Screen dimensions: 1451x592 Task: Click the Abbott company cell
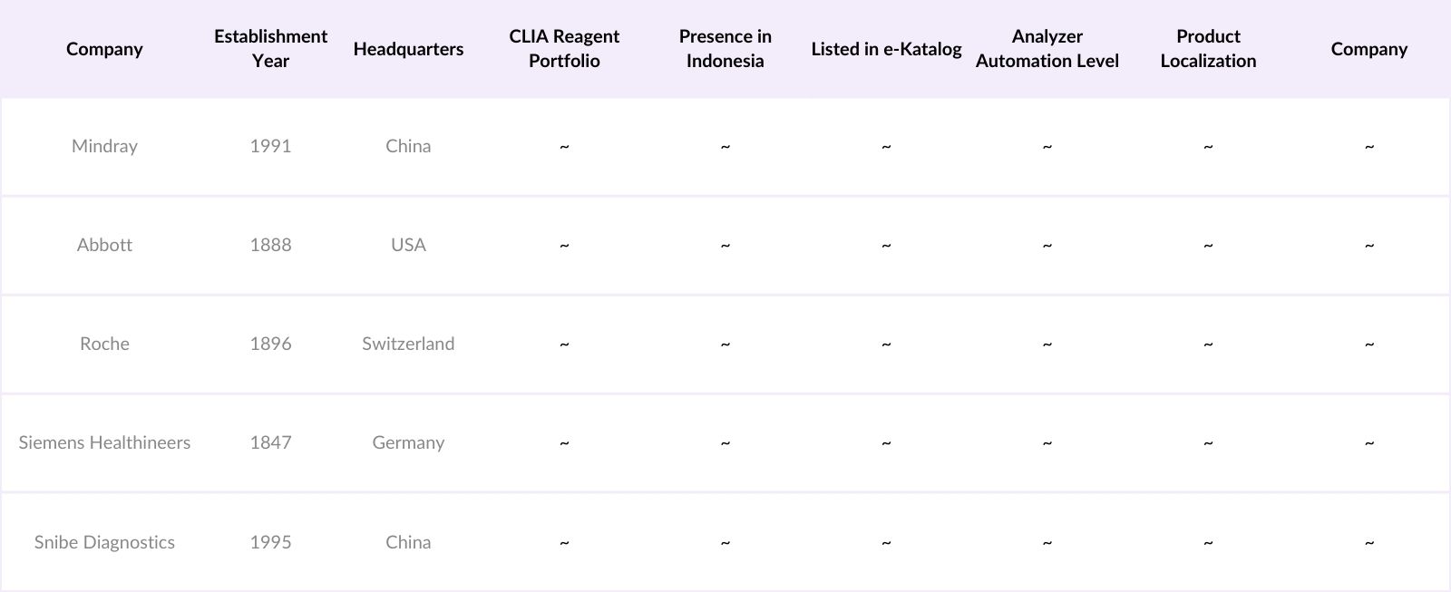(104, 245)
